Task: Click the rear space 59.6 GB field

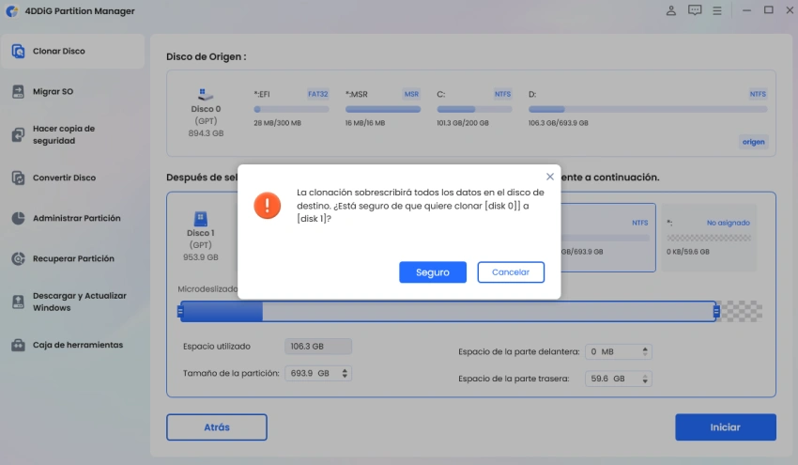Action: (x=619, y=379)
